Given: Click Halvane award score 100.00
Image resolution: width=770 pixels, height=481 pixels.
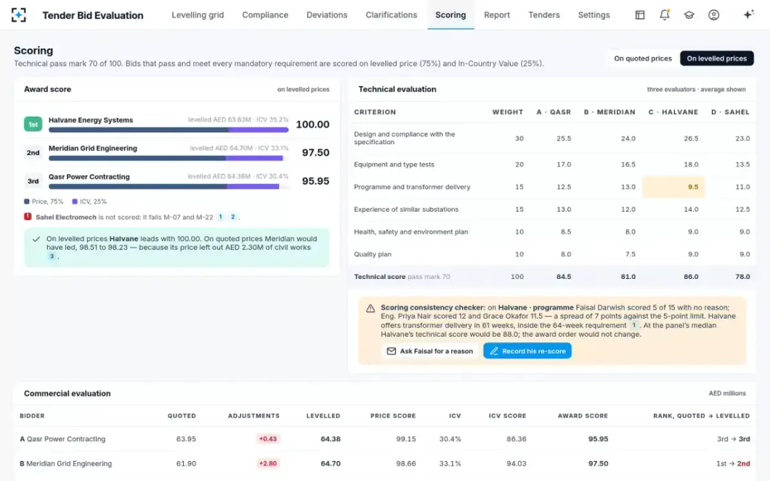Looking at the screenshot, I should pos(312,124).
